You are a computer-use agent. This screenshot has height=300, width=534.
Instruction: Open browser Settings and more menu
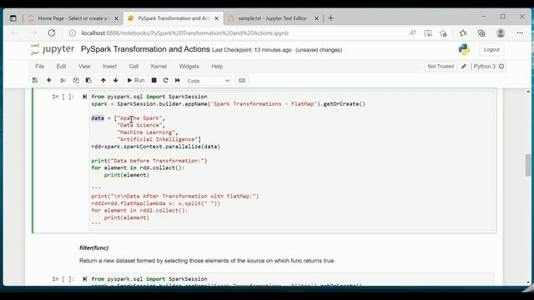(520, 33)
